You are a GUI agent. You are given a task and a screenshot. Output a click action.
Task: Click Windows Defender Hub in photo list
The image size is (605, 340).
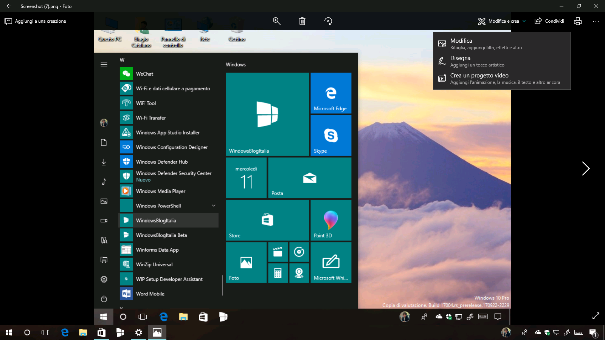pos(169,162)
